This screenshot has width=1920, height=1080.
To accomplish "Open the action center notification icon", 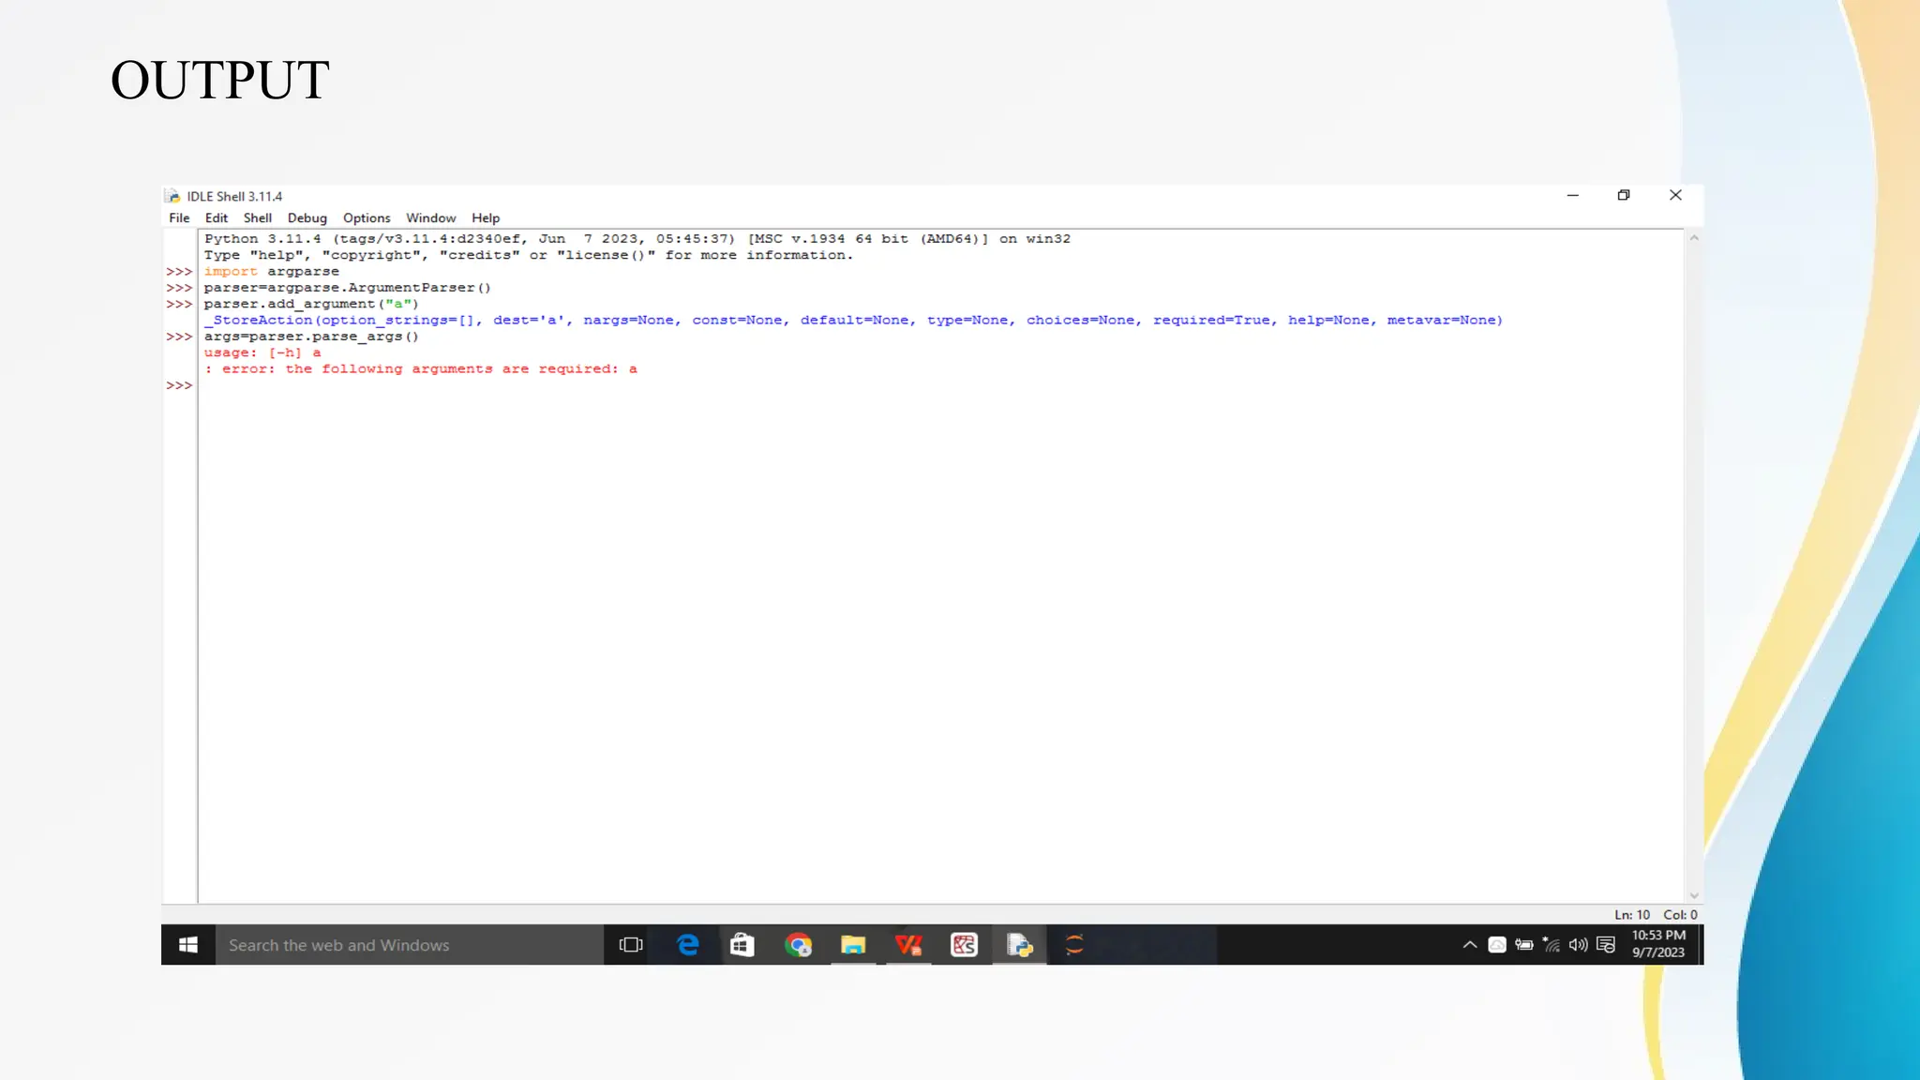I will click(x=1605, y=945).
